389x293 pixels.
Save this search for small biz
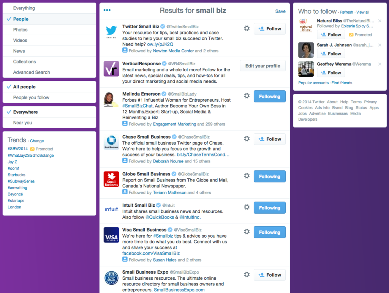click(x=280, y=11)
